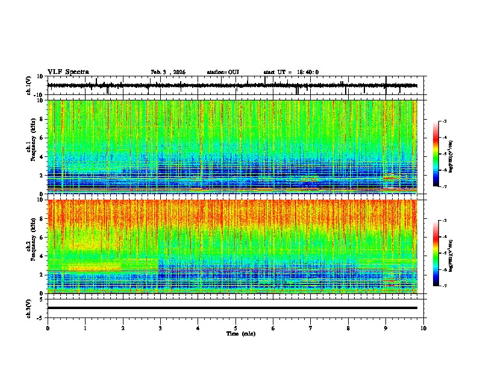
Task: Click time axis tick label '0'
Action: (48, 328)
